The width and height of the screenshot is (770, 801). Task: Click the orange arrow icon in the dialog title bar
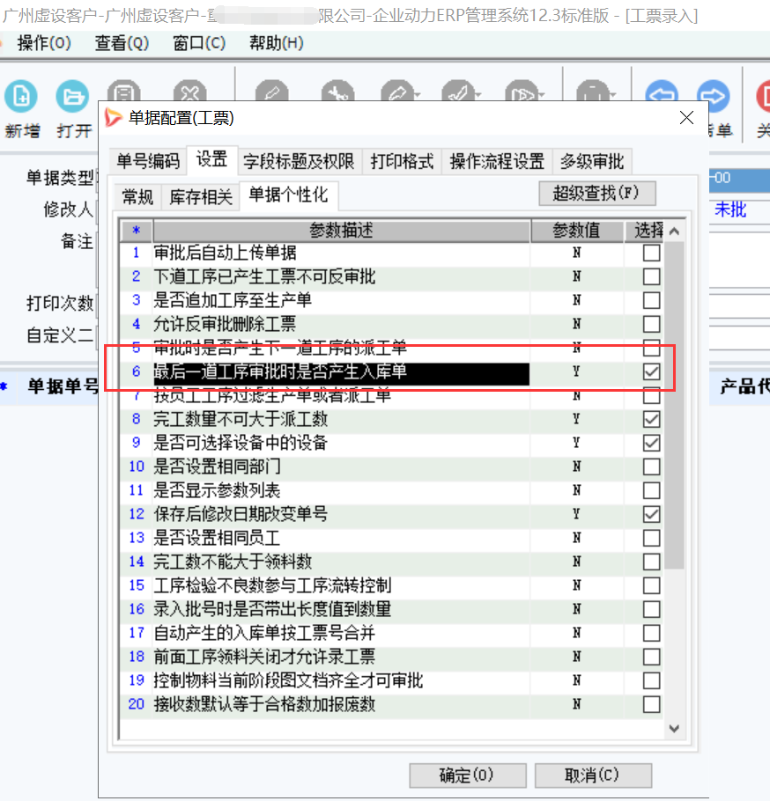coord(113,116)
